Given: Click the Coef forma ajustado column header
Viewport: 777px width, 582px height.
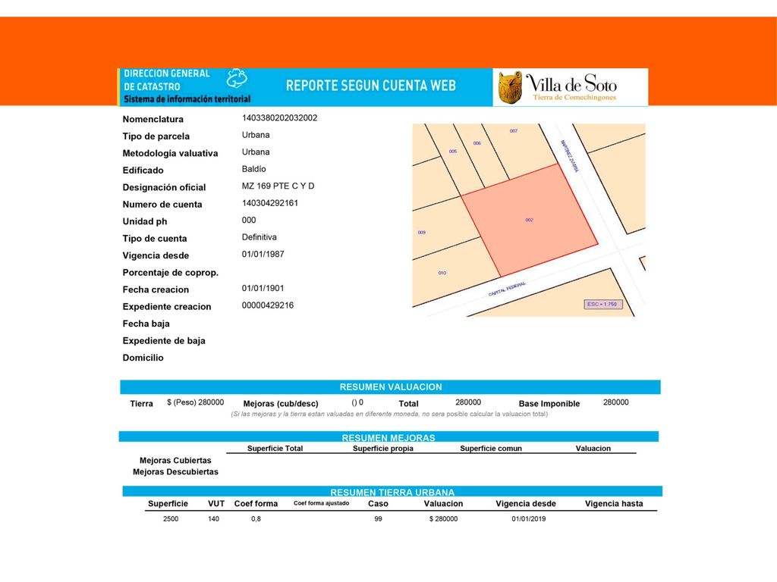Looking at the screenshot, I should 321,503.
